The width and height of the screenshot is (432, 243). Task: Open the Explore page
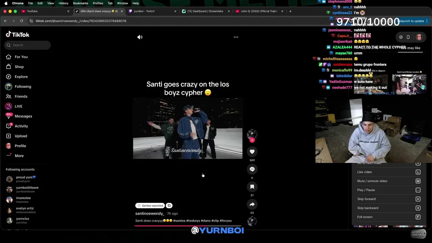[17, 77]
